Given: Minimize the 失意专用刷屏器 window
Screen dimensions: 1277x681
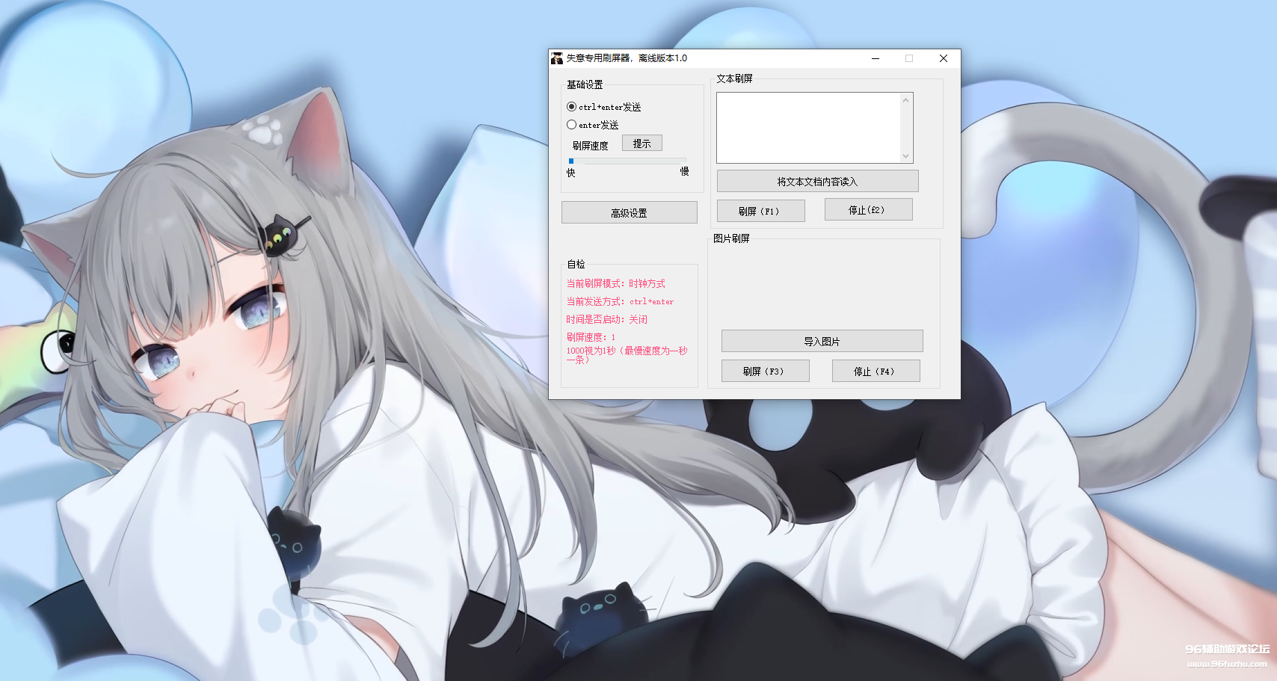Looking at the screenshot, I should [876, 58].
